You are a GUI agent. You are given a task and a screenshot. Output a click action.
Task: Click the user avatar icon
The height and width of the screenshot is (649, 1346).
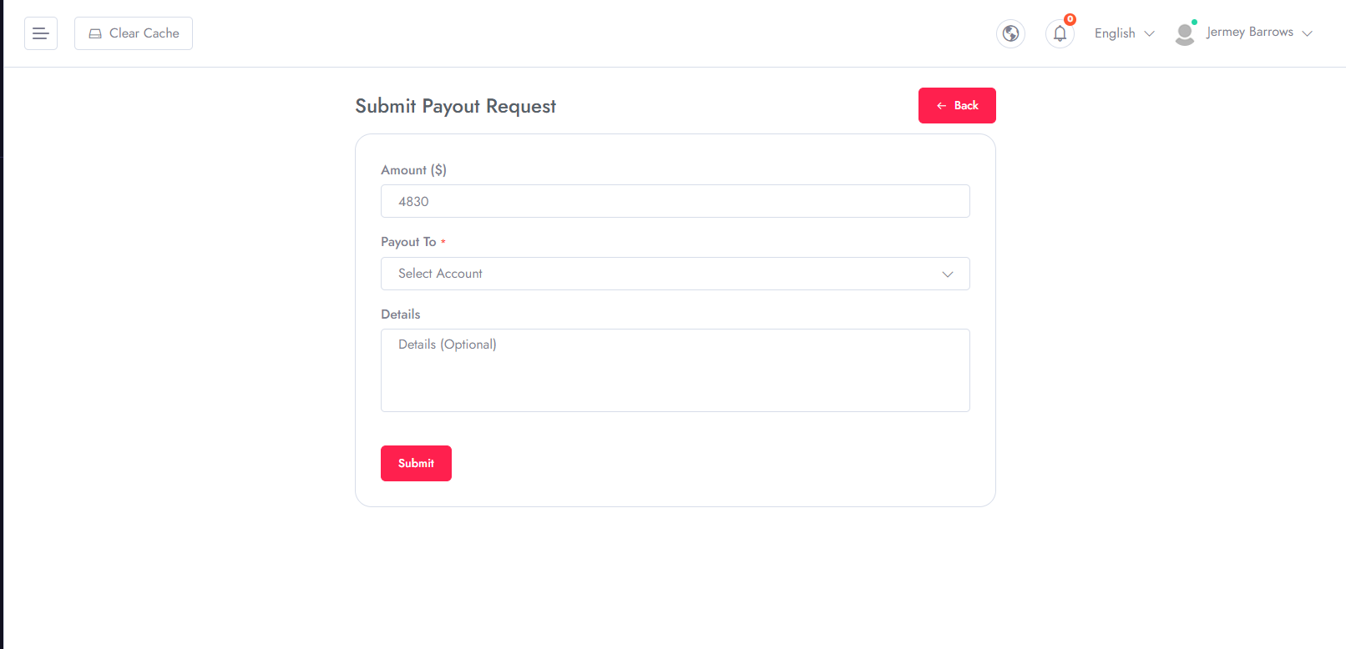pos(1184,34)
